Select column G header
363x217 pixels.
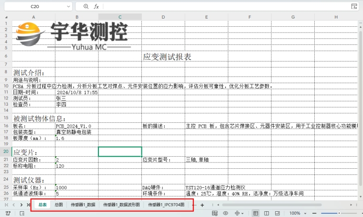293,17
